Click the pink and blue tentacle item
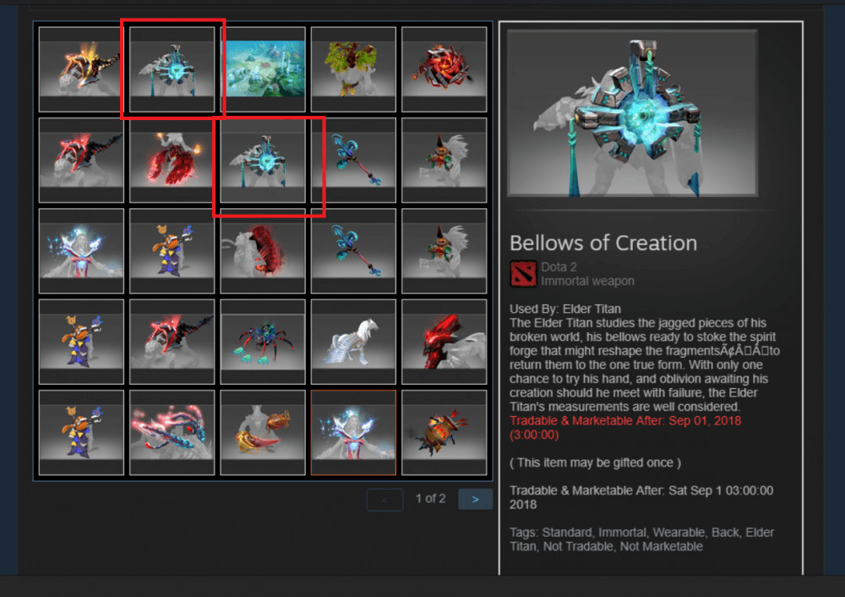This screenshot has height=597, width=845. pos(172,432)
